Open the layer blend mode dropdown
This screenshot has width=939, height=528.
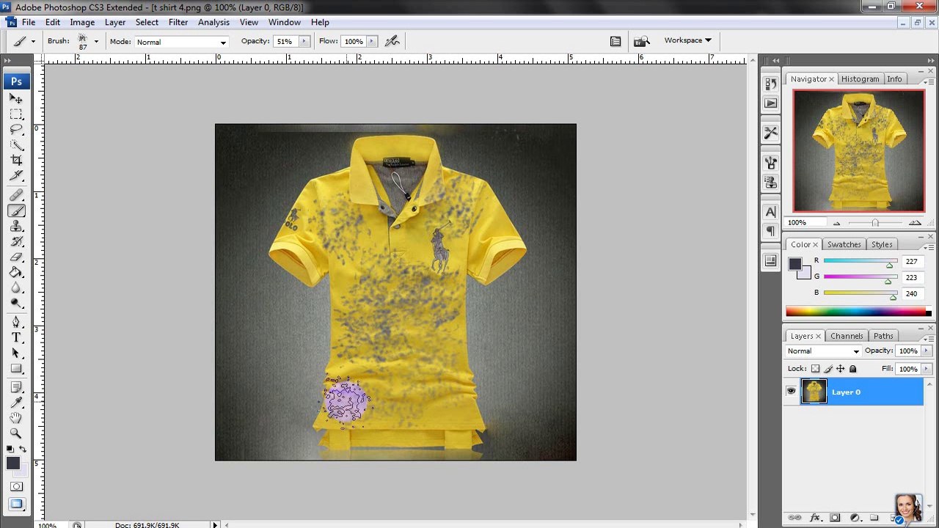[x=823, y=351]
